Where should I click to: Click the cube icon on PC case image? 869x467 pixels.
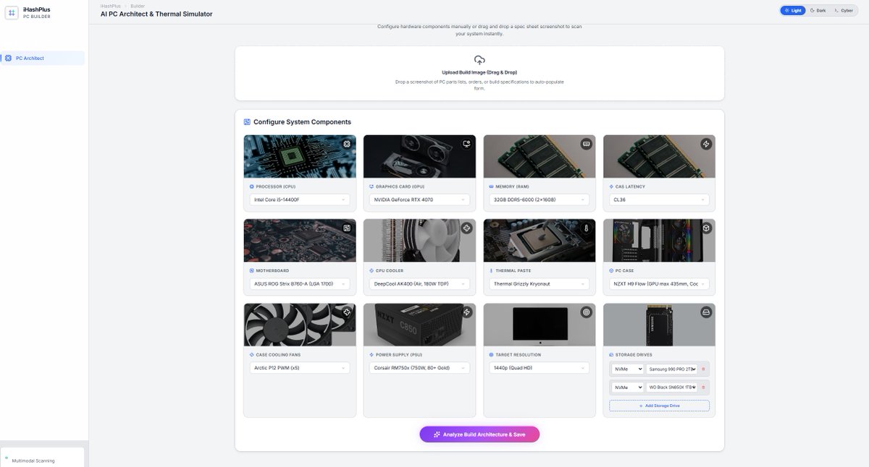pyautogui.click(x=706, y=228)
